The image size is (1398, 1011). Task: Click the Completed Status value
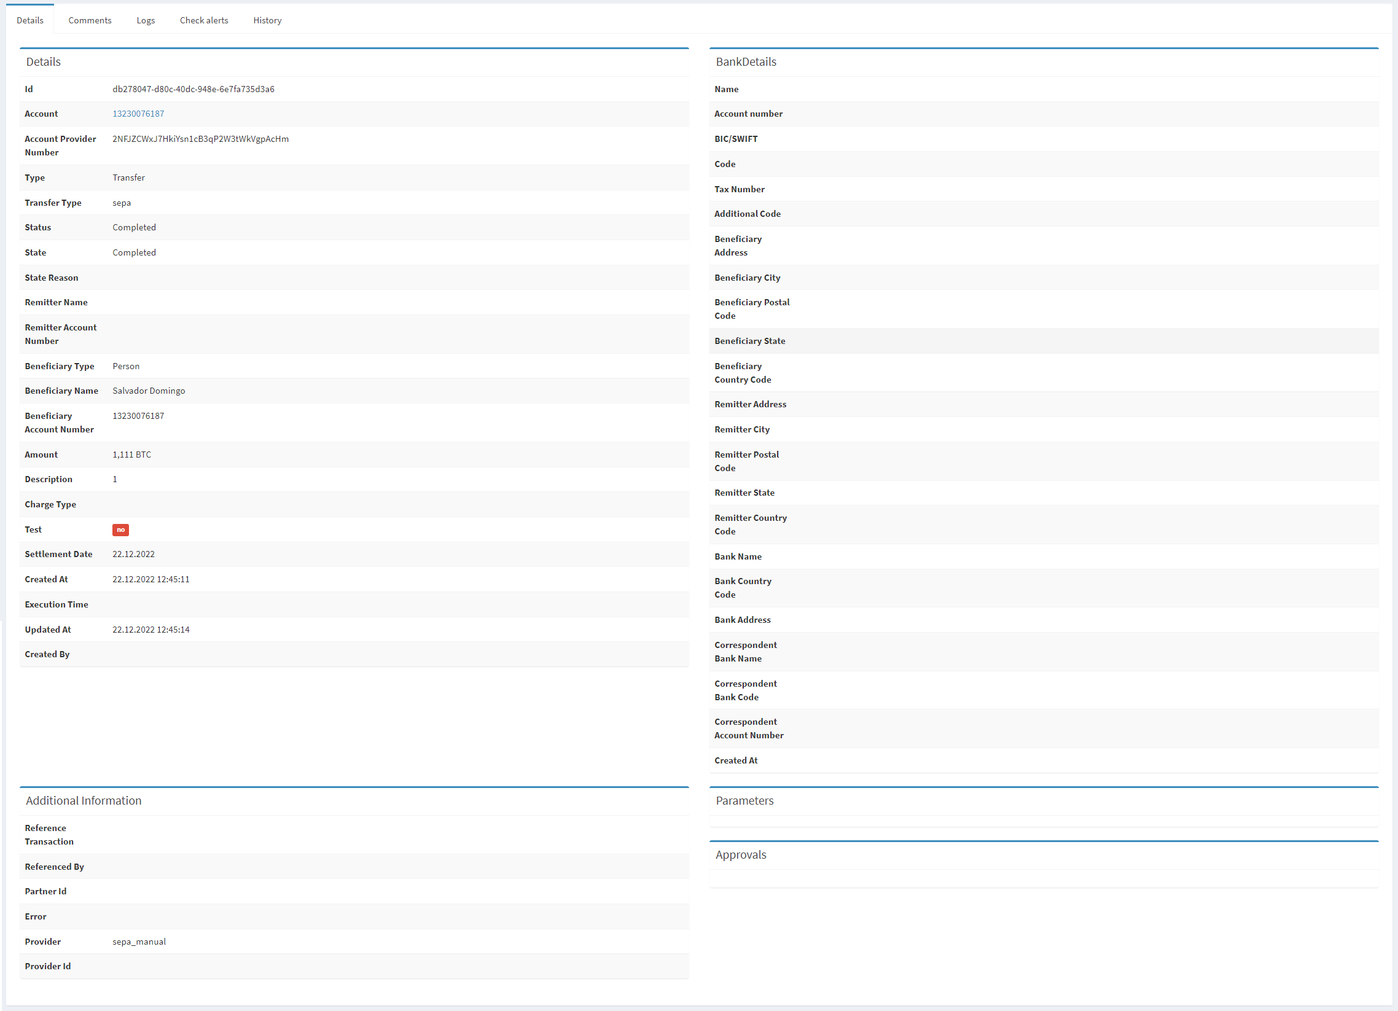[134, 227]
